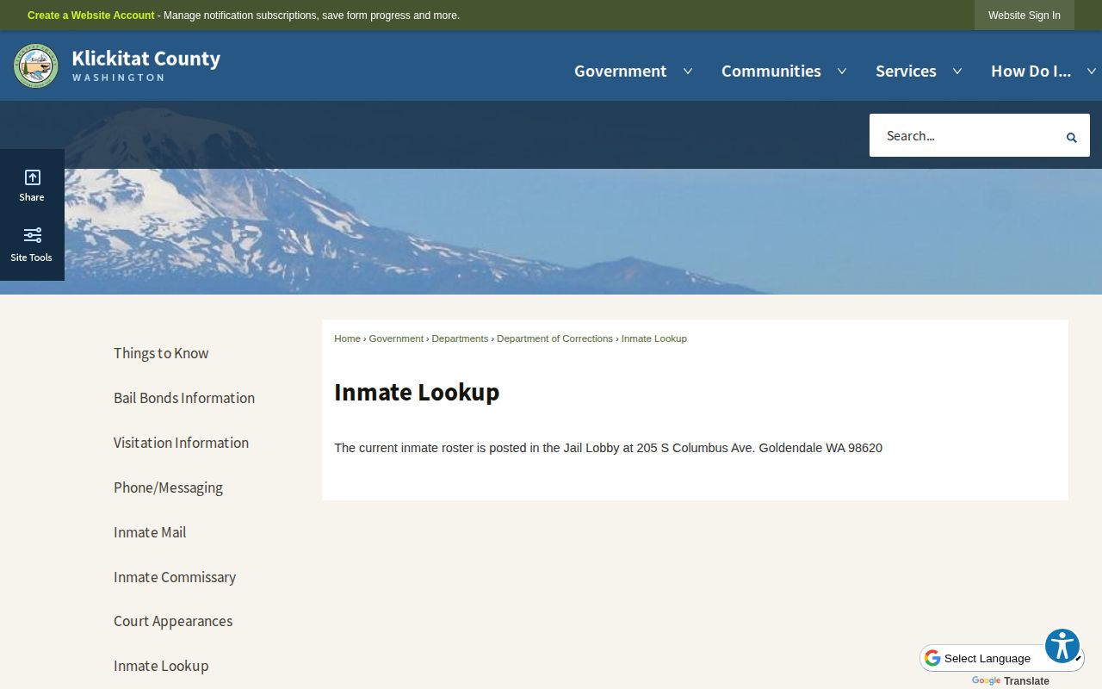Open the Services menu

pyautogui.click(x=906, y=71)
